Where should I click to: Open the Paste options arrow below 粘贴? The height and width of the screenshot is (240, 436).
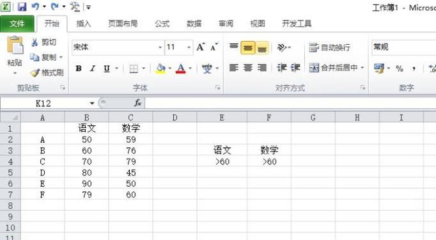click(x=15, y=73)
